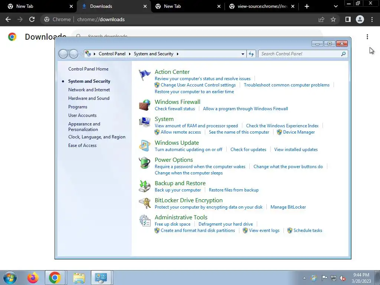Click the Windows Update icon
Viewport: 380px width, 285px height.
point(145,145)
